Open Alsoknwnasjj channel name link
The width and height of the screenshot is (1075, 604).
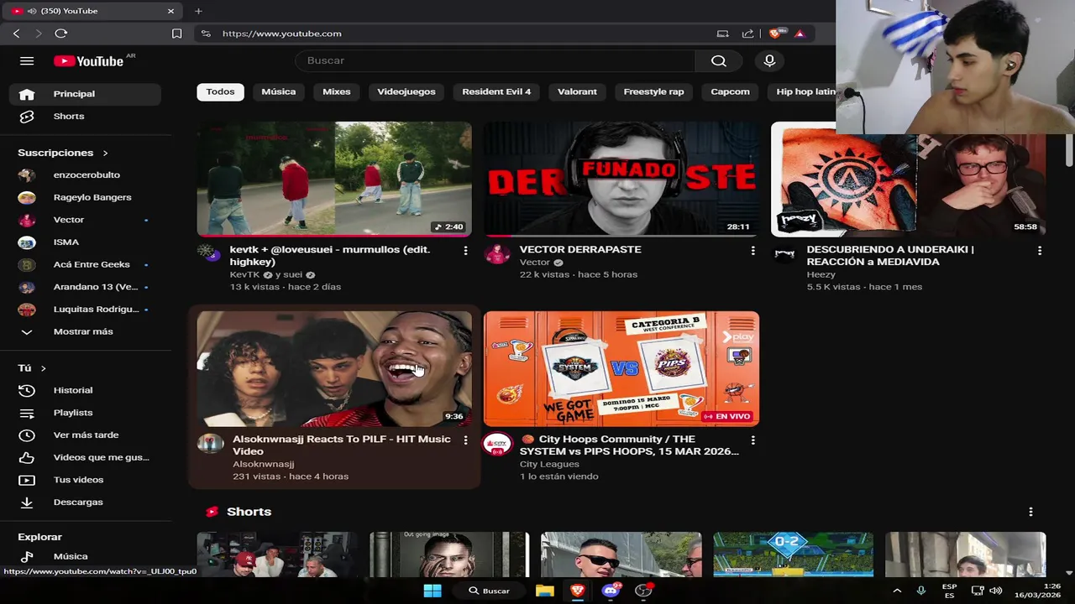tap(263, 464)
